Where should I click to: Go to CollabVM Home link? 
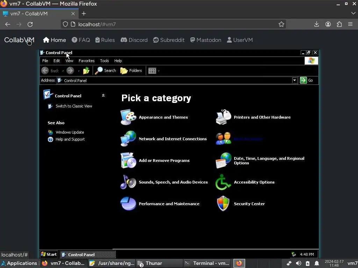tap(55, 40)
